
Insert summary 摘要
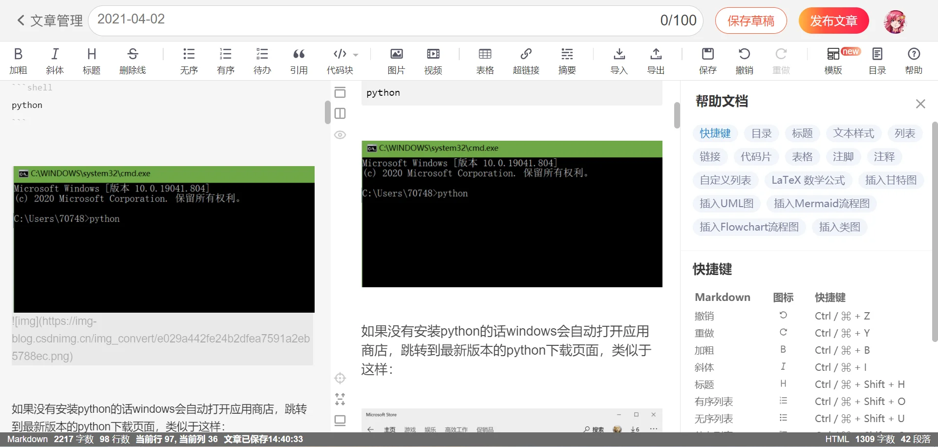567,61
